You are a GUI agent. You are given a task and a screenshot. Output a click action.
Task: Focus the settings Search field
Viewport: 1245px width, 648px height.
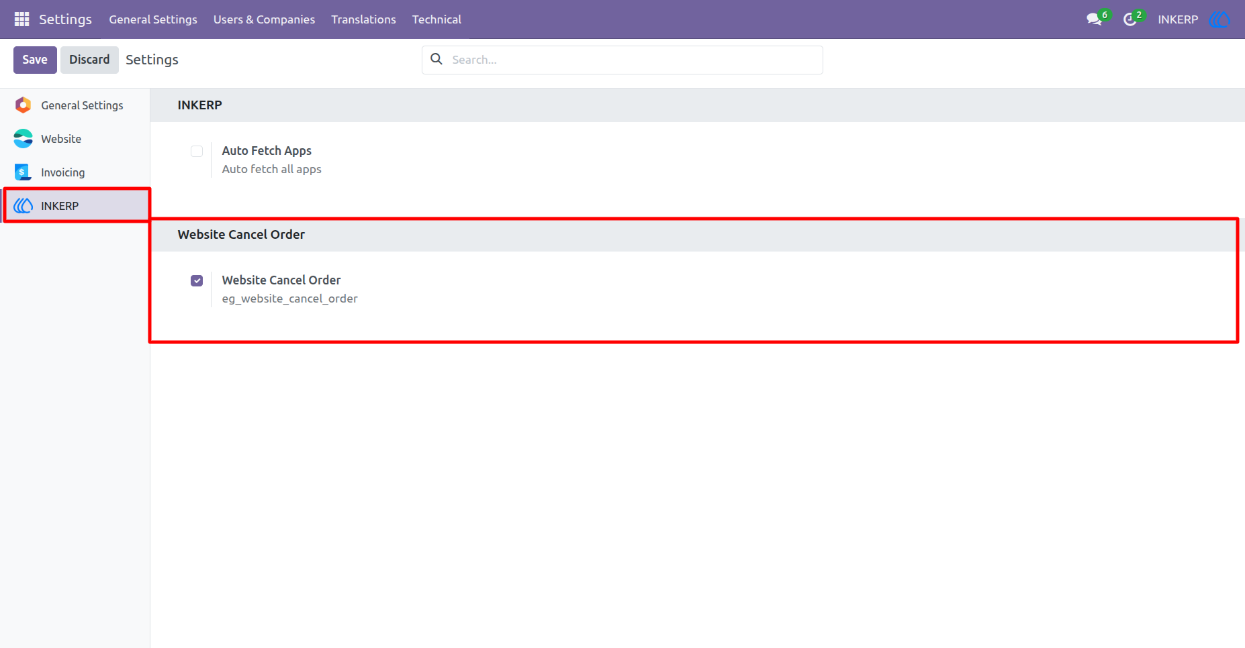coord(622,60)
